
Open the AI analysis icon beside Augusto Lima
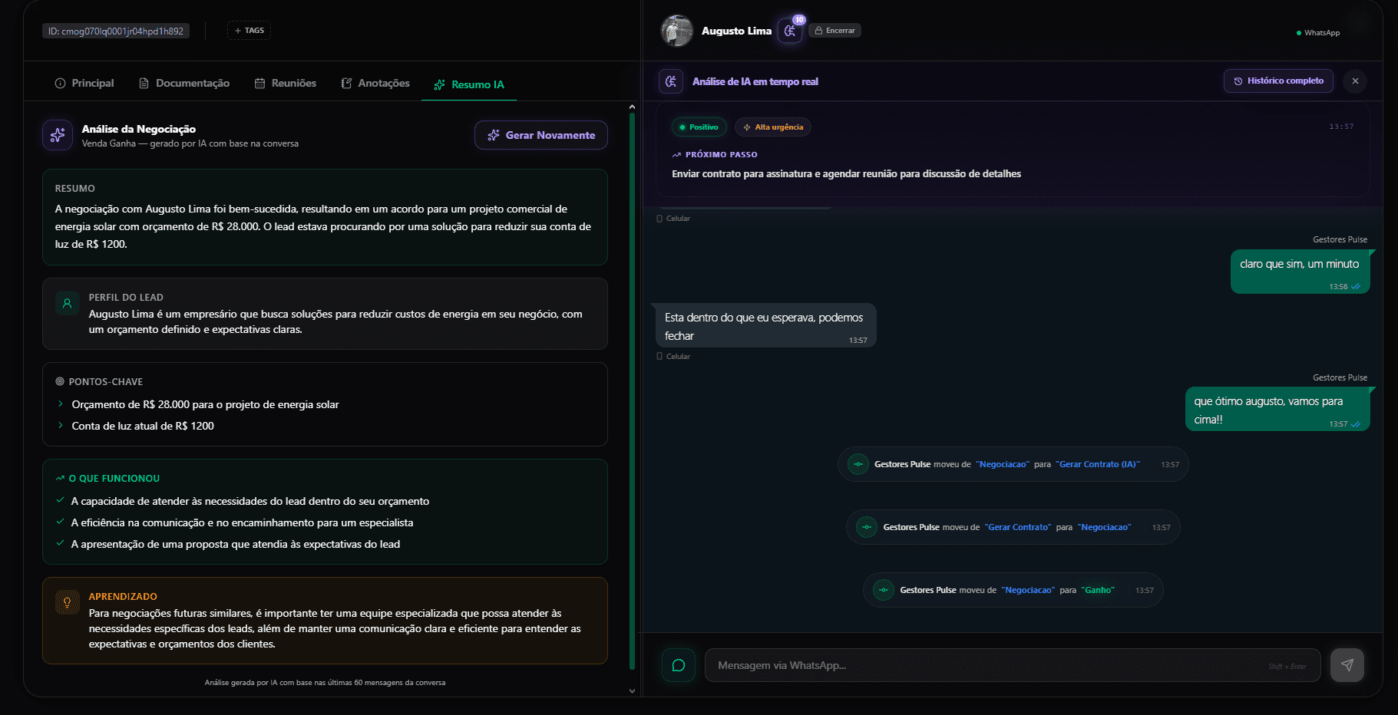point(790,31)
